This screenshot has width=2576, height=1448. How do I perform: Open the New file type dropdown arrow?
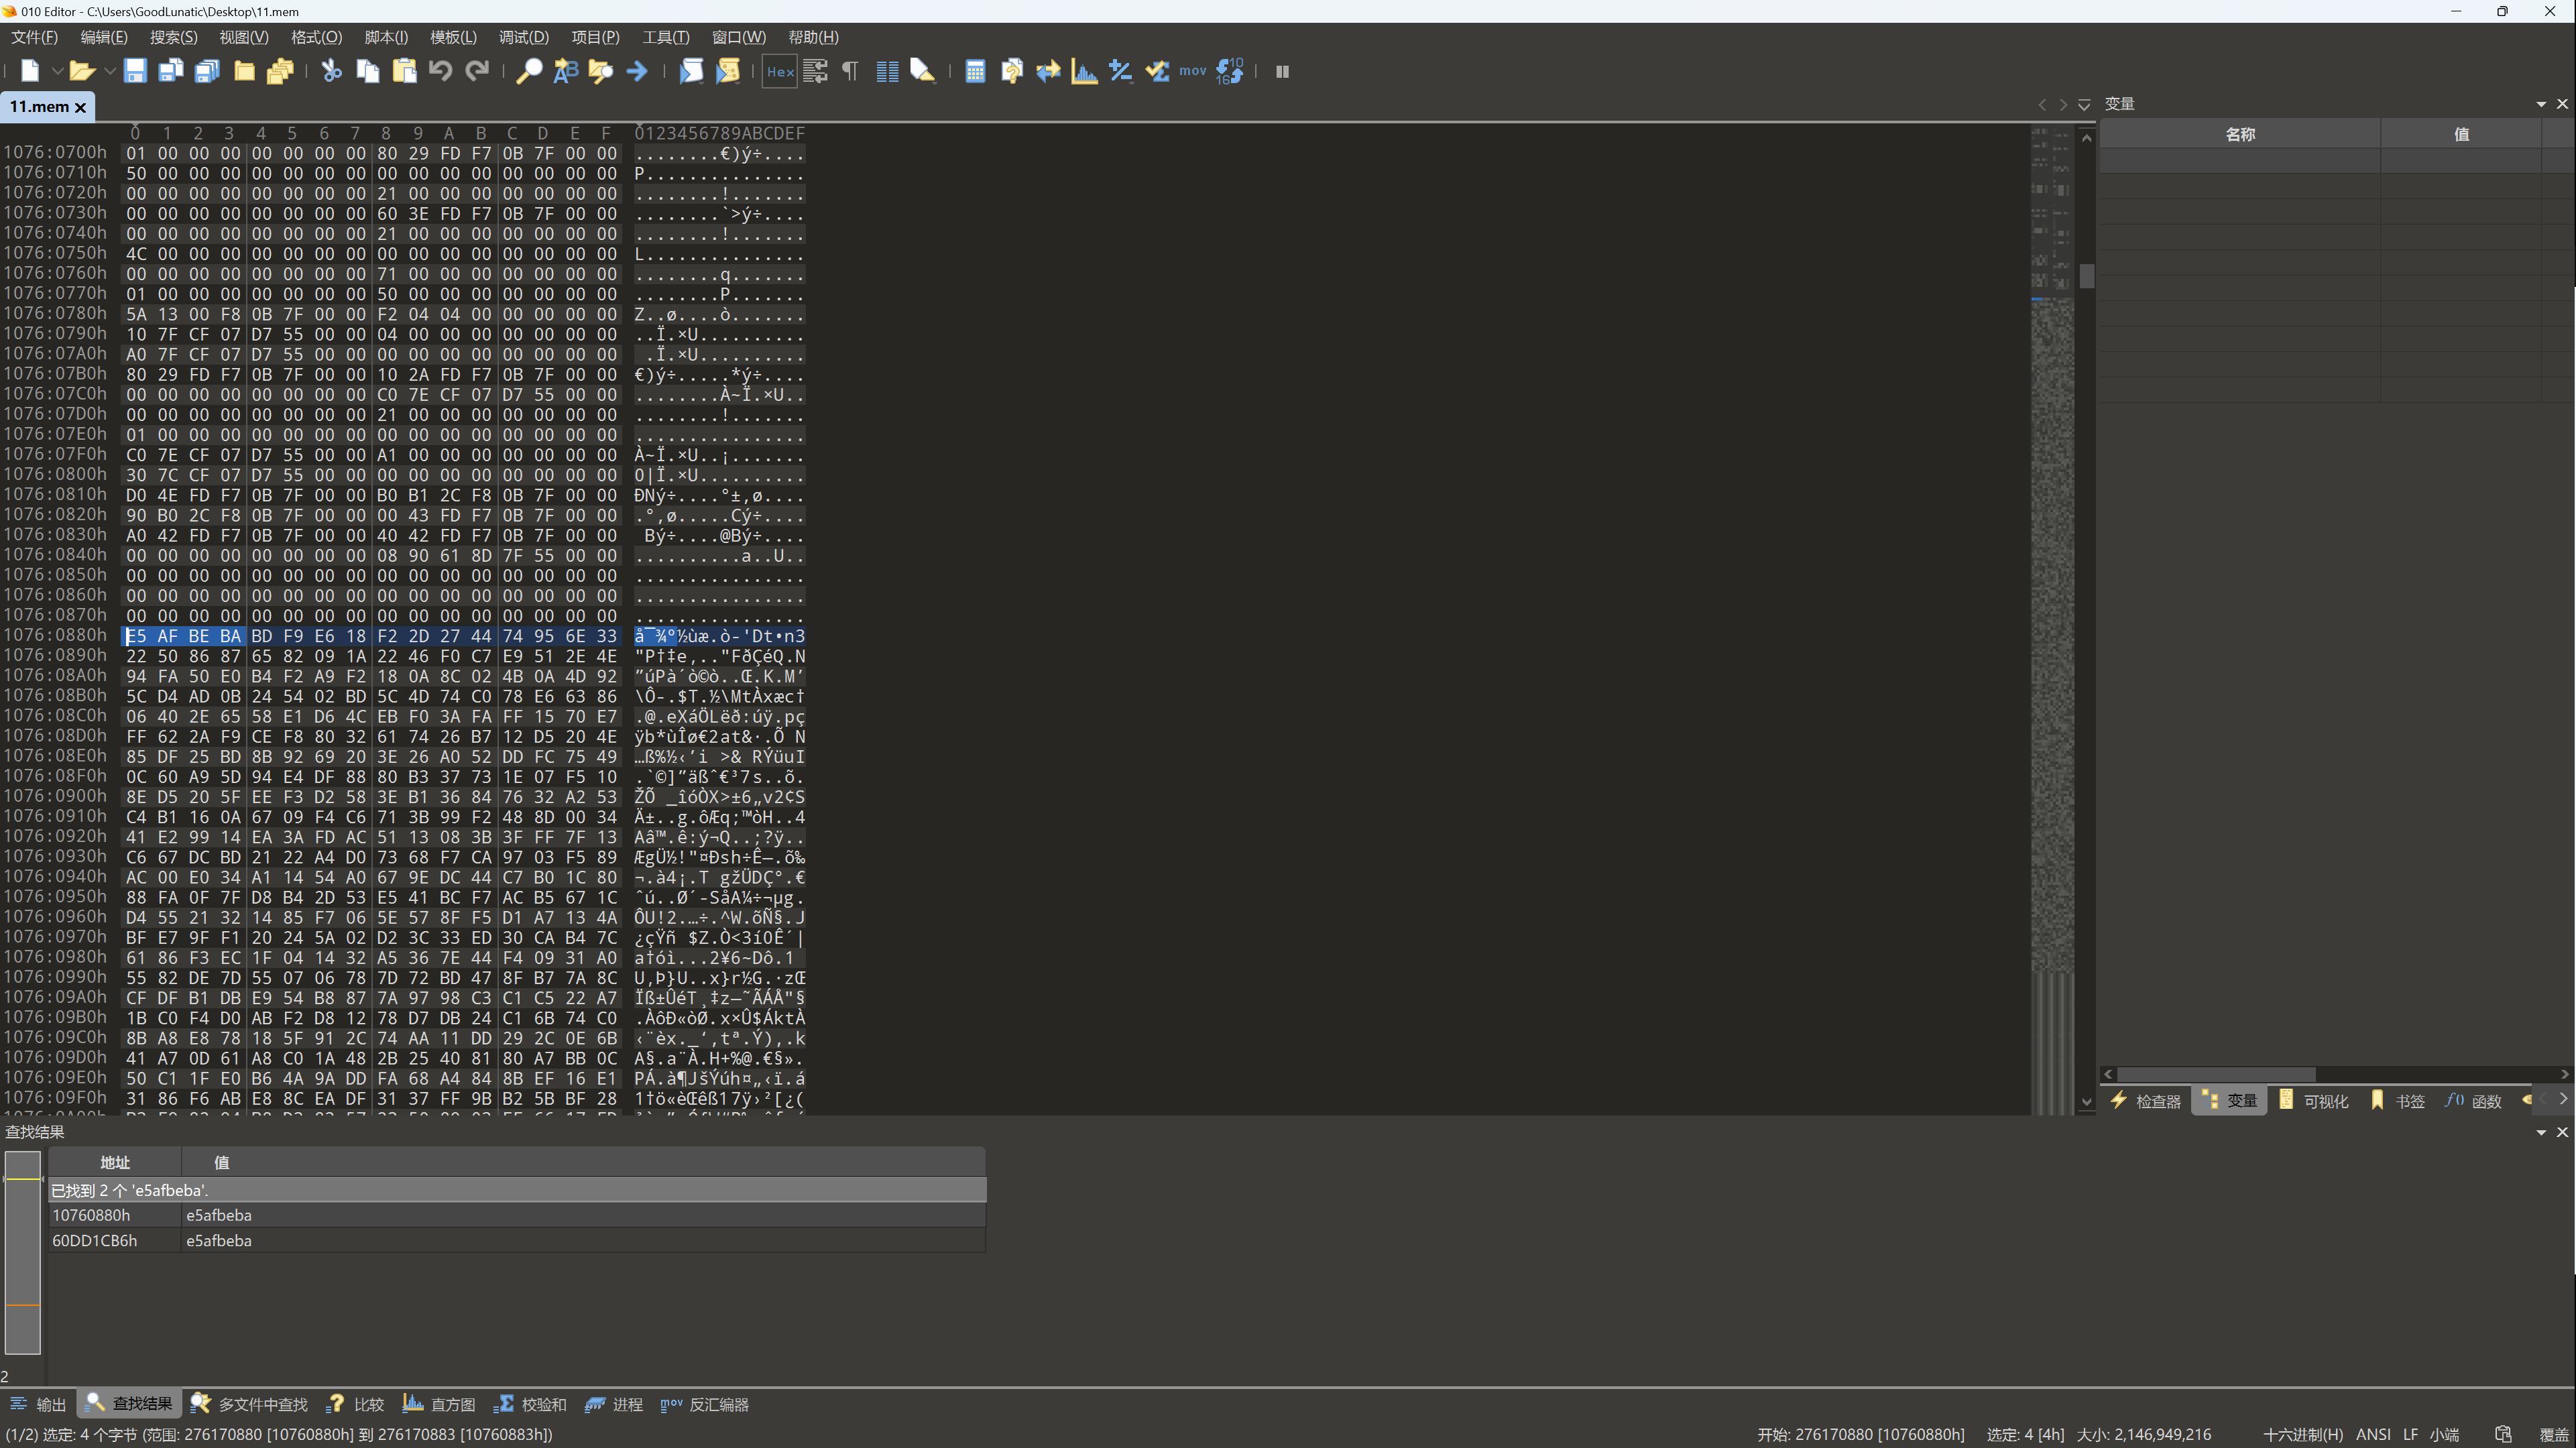pos(57,71)
